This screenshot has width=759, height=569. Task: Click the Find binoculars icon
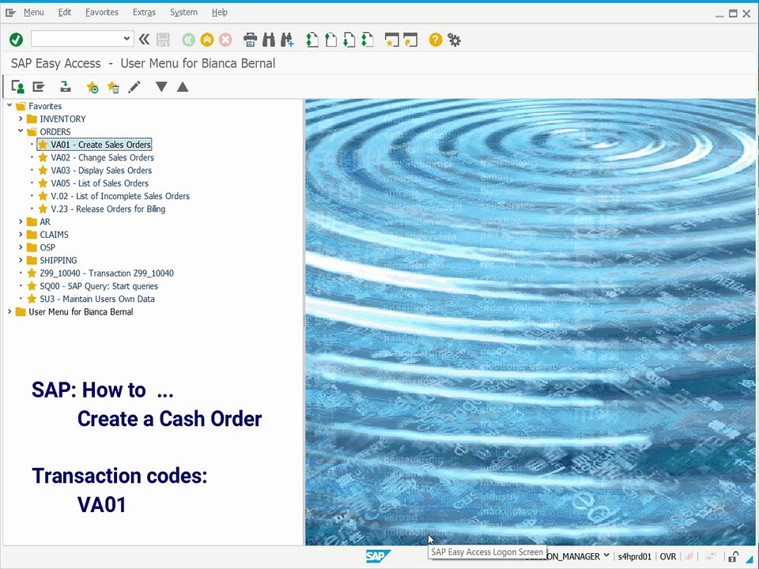pyautogui.click(x=269, y=40)
